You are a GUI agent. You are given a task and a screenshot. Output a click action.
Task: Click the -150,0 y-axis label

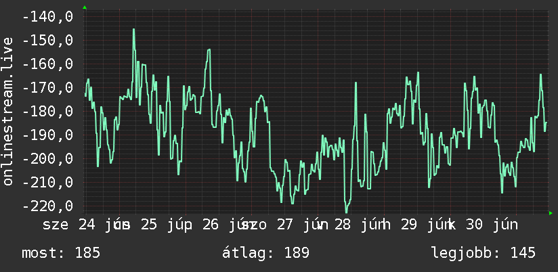click(47, 41)
